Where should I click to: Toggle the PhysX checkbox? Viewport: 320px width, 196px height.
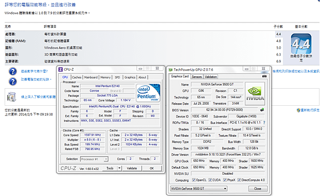pyautogui.click(x=225, y=180)
